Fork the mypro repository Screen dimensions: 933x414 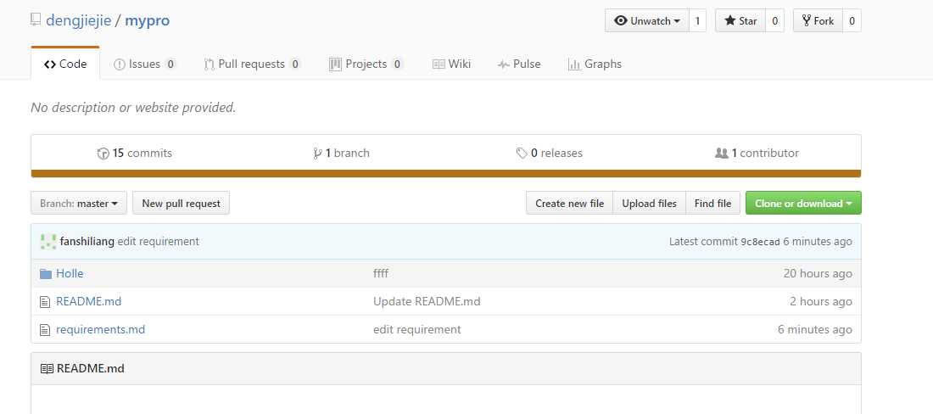[818, 21]
